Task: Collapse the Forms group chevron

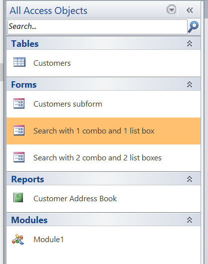Action: (190, 84)
